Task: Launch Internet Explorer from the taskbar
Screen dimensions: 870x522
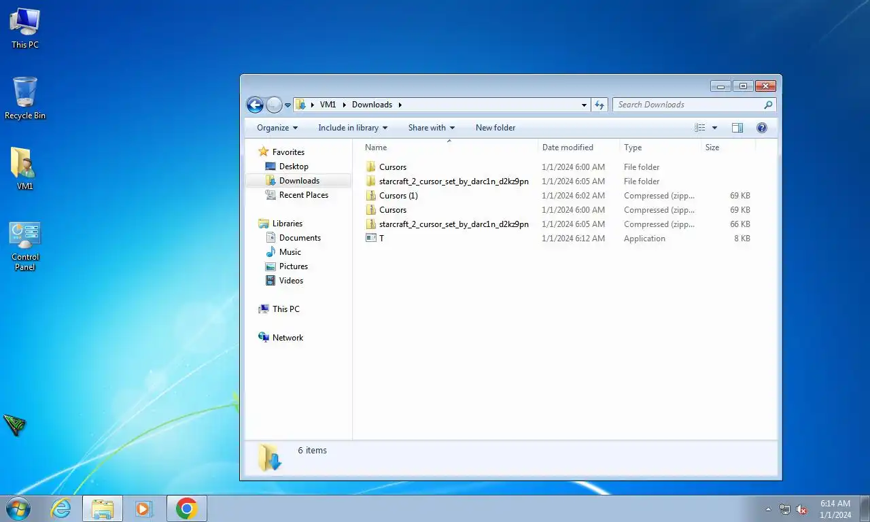Action: click(61, 508)
